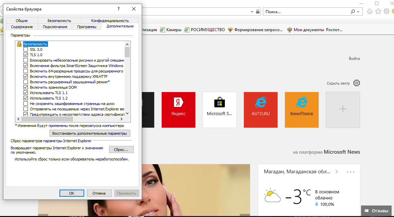Viewport: 394px width, 217px height.
Task: Open the Microsoft Store tile
Action: coord(219,110)
